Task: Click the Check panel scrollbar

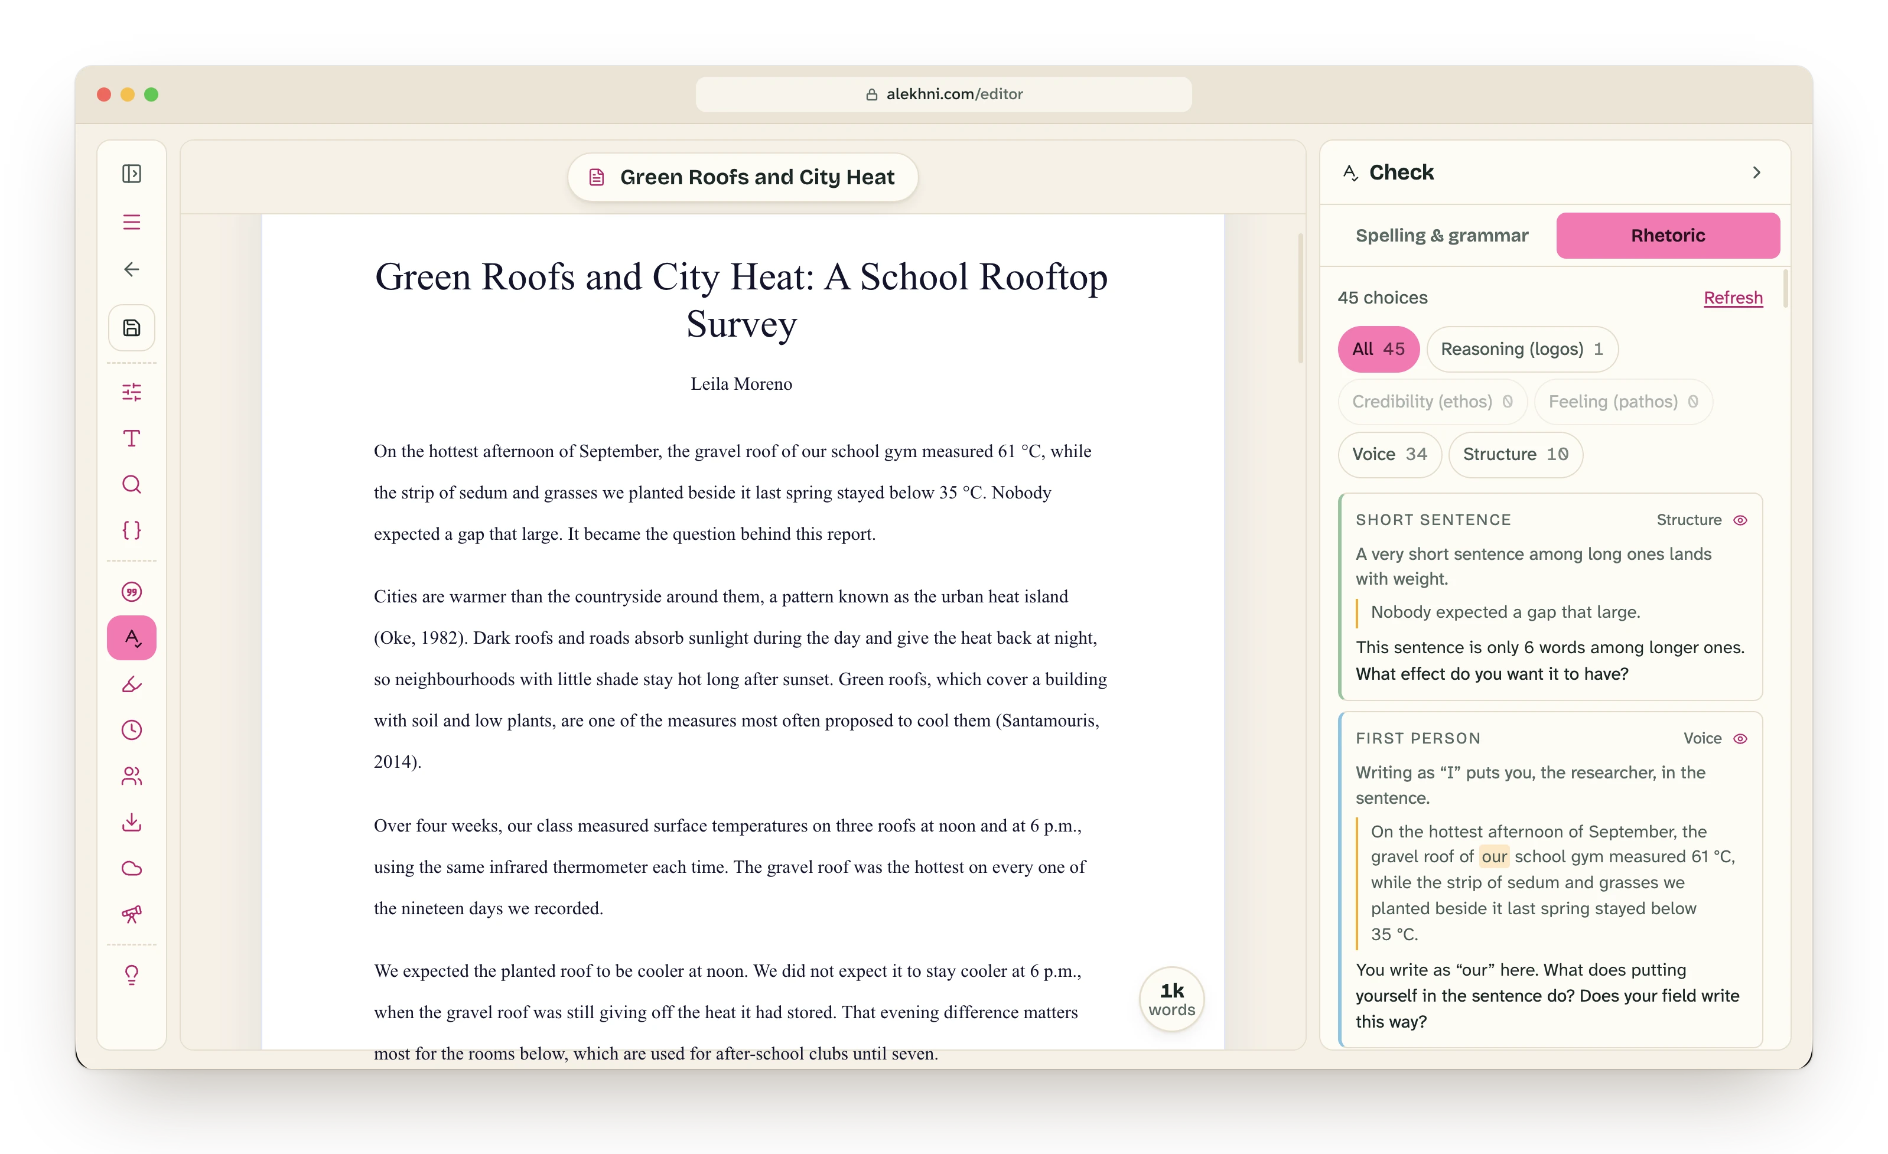Action: [x=1785, y=289]
